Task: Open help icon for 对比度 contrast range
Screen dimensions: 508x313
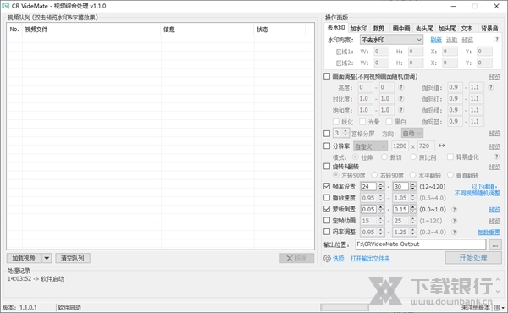Action: coord(400,98)
